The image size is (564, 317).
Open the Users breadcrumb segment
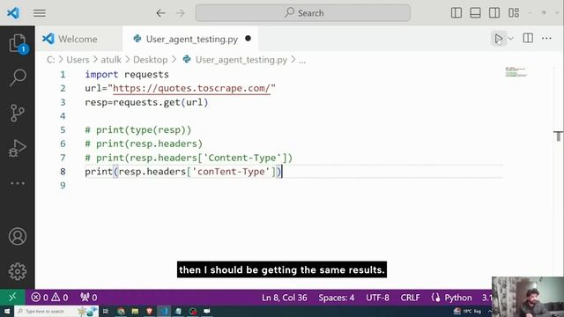78,60
